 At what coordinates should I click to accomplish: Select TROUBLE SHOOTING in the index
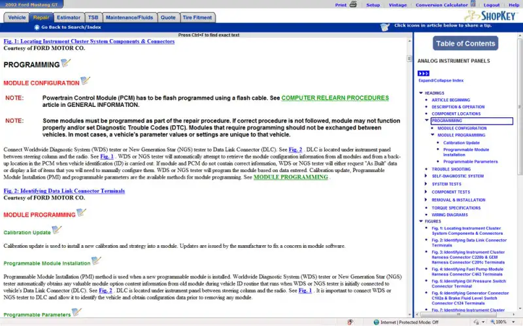[451, 169]
